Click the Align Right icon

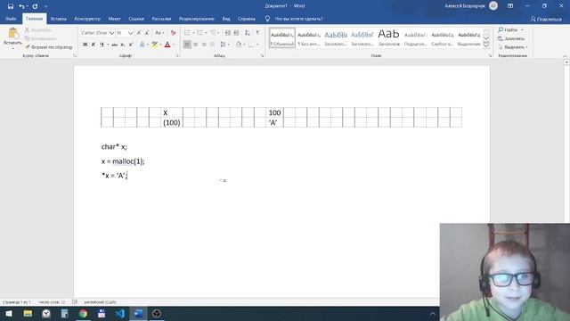(204, 45)
